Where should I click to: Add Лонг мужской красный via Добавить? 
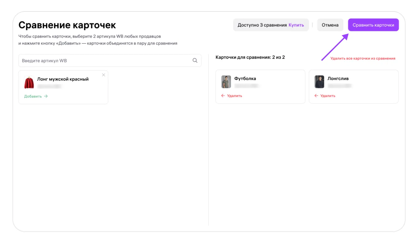pos(33,96)
